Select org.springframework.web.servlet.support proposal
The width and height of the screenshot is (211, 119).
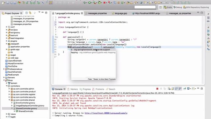[93, 50]
